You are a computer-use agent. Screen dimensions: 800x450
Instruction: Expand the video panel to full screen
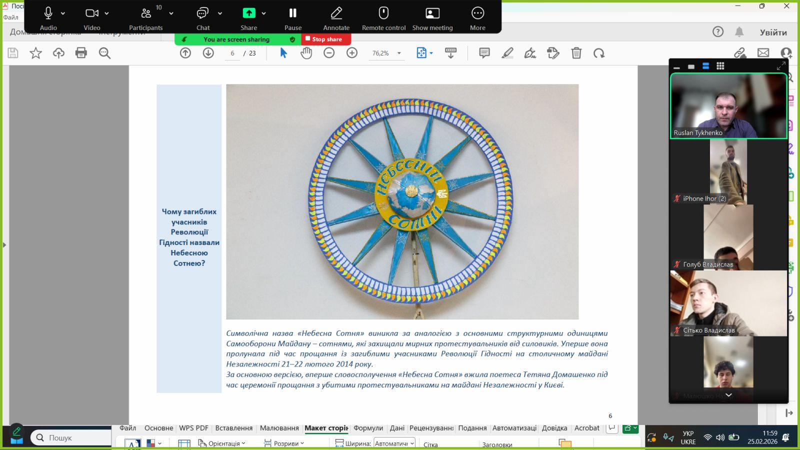coord(781,66)
